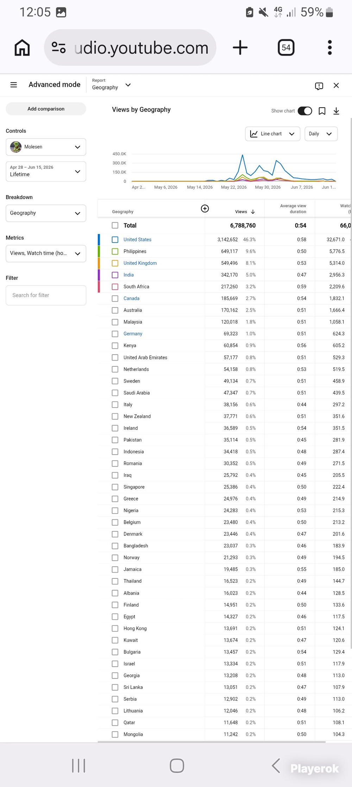This screenshot has width=352, height=787.
Task: Add a metric with the plus circle icon
Action: [x=205, y=209]
